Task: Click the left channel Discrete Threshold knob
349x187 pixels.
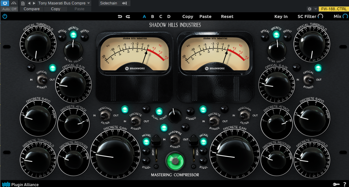Action: click(38, 160)
